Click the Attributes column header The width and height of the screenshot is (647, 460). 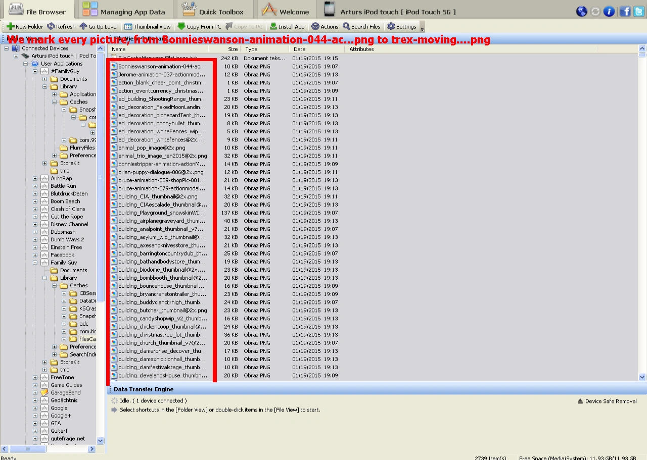tap(472, 49)
